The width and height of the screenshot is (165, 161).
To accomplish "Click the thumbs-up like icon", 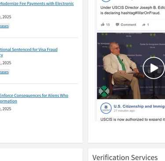I will 103,24.
